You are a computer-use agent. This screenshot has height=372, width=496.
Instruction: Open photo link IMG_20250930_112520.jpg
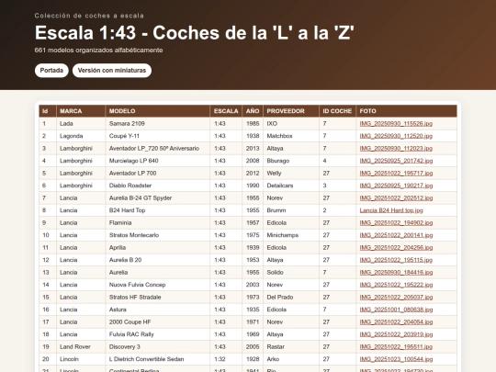[x=396, y=136]
